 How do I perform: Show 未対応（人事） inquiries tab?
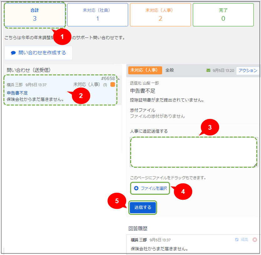(160, 15)
